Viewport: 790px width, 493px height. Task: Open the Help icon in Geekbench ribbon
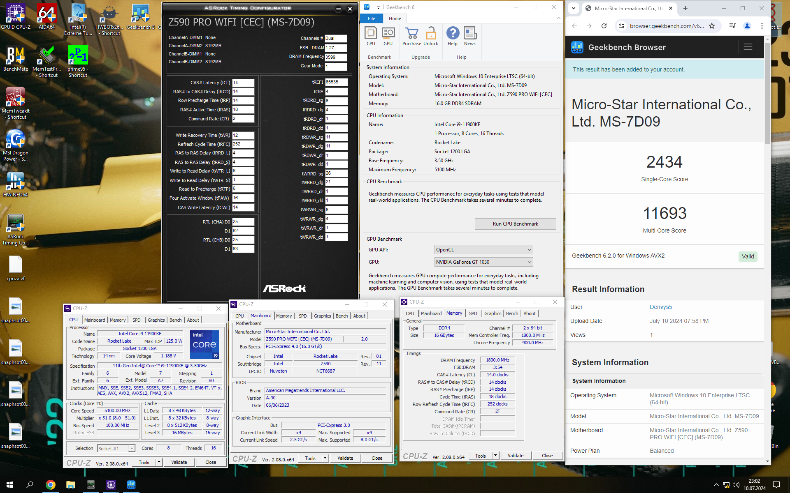(x=453, y=36)
